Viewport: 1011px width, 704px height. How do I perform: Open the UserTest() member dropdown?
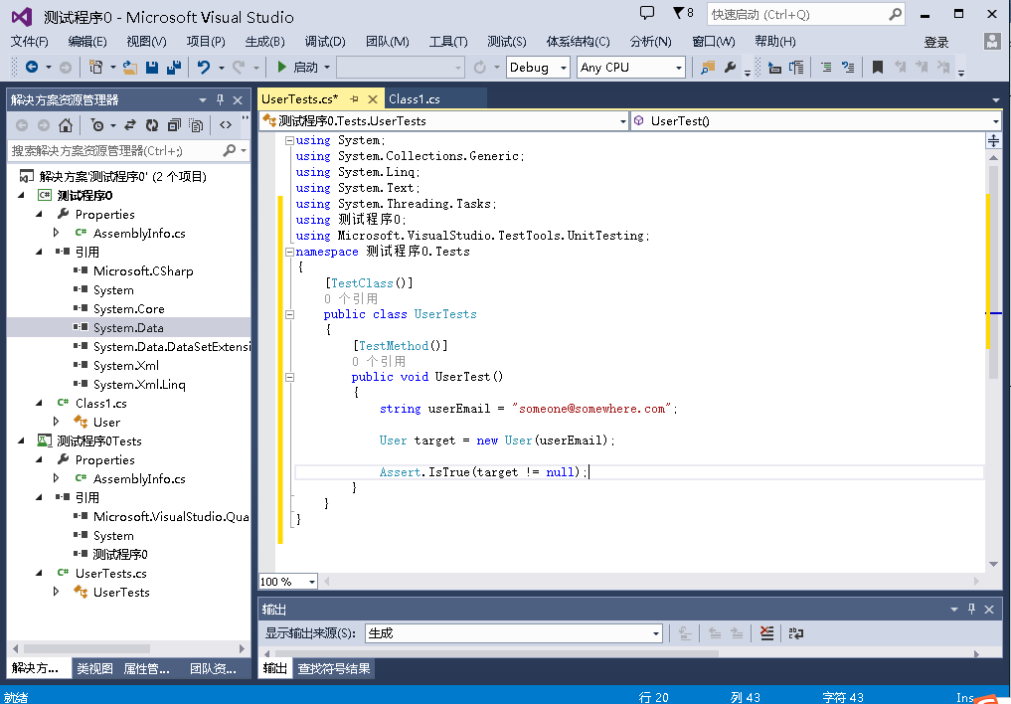pyautogui.click(x=815, y=121)
